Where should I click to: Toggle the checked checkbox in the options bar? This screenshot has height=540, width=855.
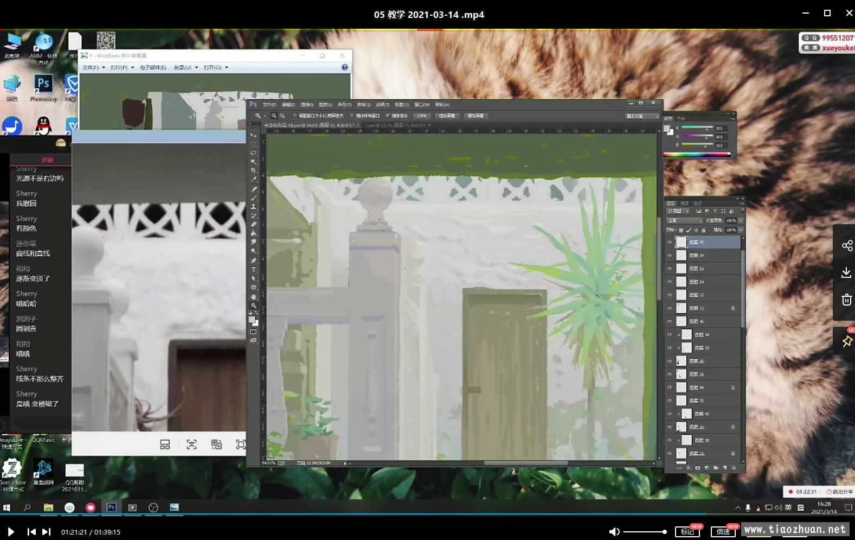[x=388, y=116]
